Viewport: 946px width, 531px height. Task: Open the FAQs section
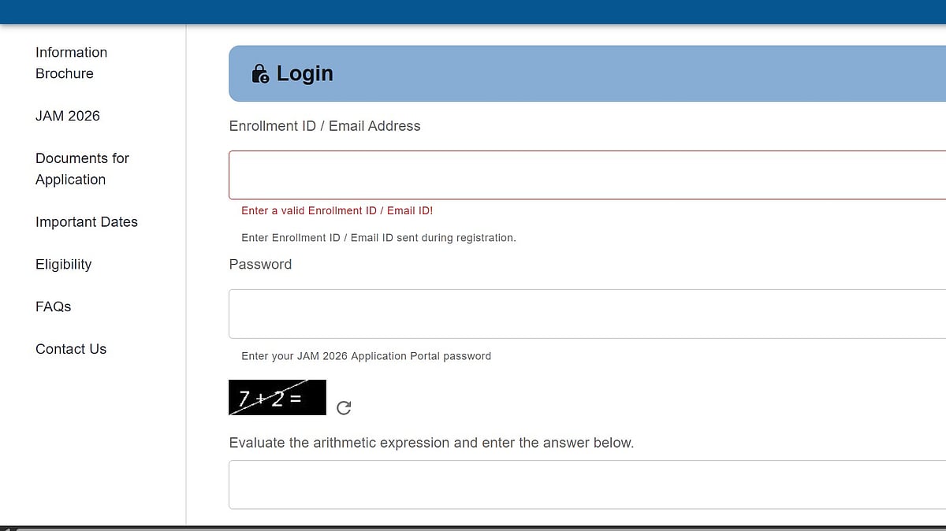click(53, 306)
